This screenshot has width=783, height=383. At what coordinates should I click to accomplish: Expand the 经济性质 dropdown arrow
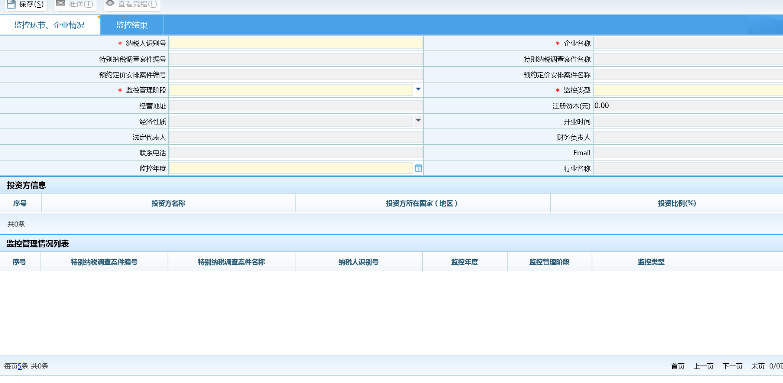tap(418, 120)
